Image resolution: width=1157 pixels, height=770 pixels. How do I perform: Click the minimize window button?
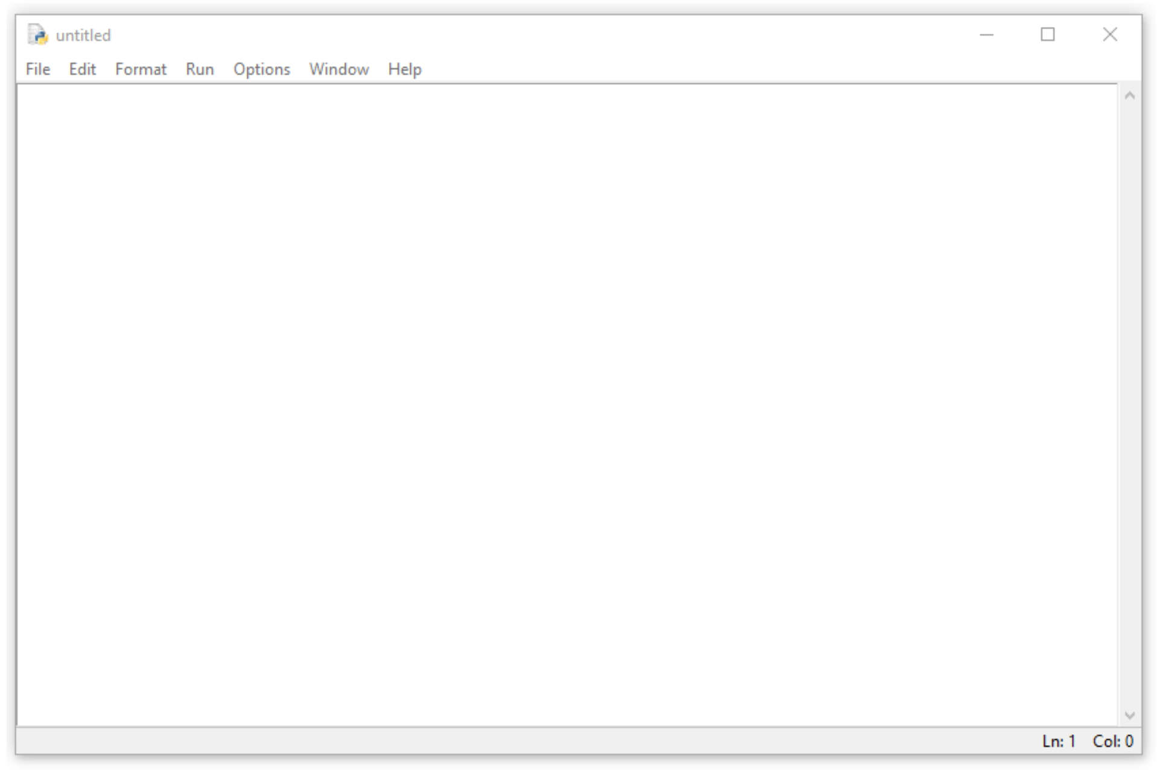pos(986,35)
